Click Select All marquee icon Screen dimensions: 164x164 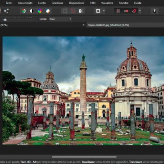pos(65,11)
